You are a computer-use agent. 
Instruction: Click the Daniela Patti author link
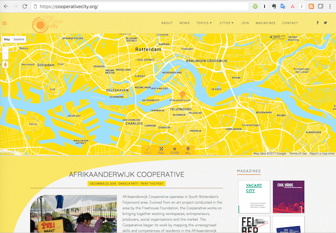tap(128, 184)
